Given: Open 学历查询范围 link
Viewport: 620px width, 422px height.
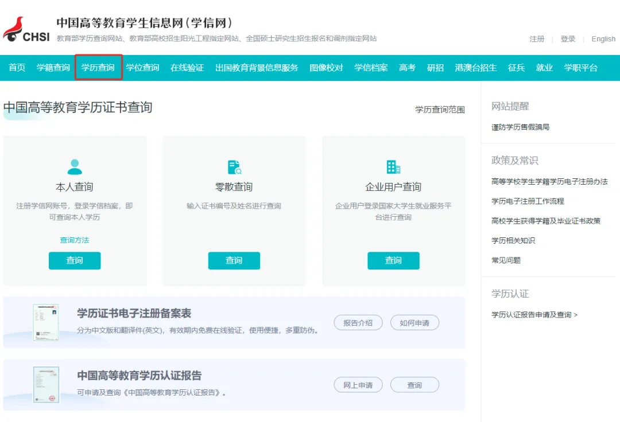Looking at the screenshot, I should point(440,110).
